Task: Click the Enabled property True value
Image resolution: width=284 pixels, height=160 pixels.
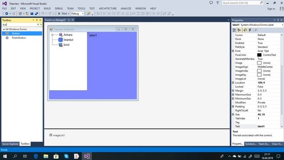Action: (x=260, y=43)
